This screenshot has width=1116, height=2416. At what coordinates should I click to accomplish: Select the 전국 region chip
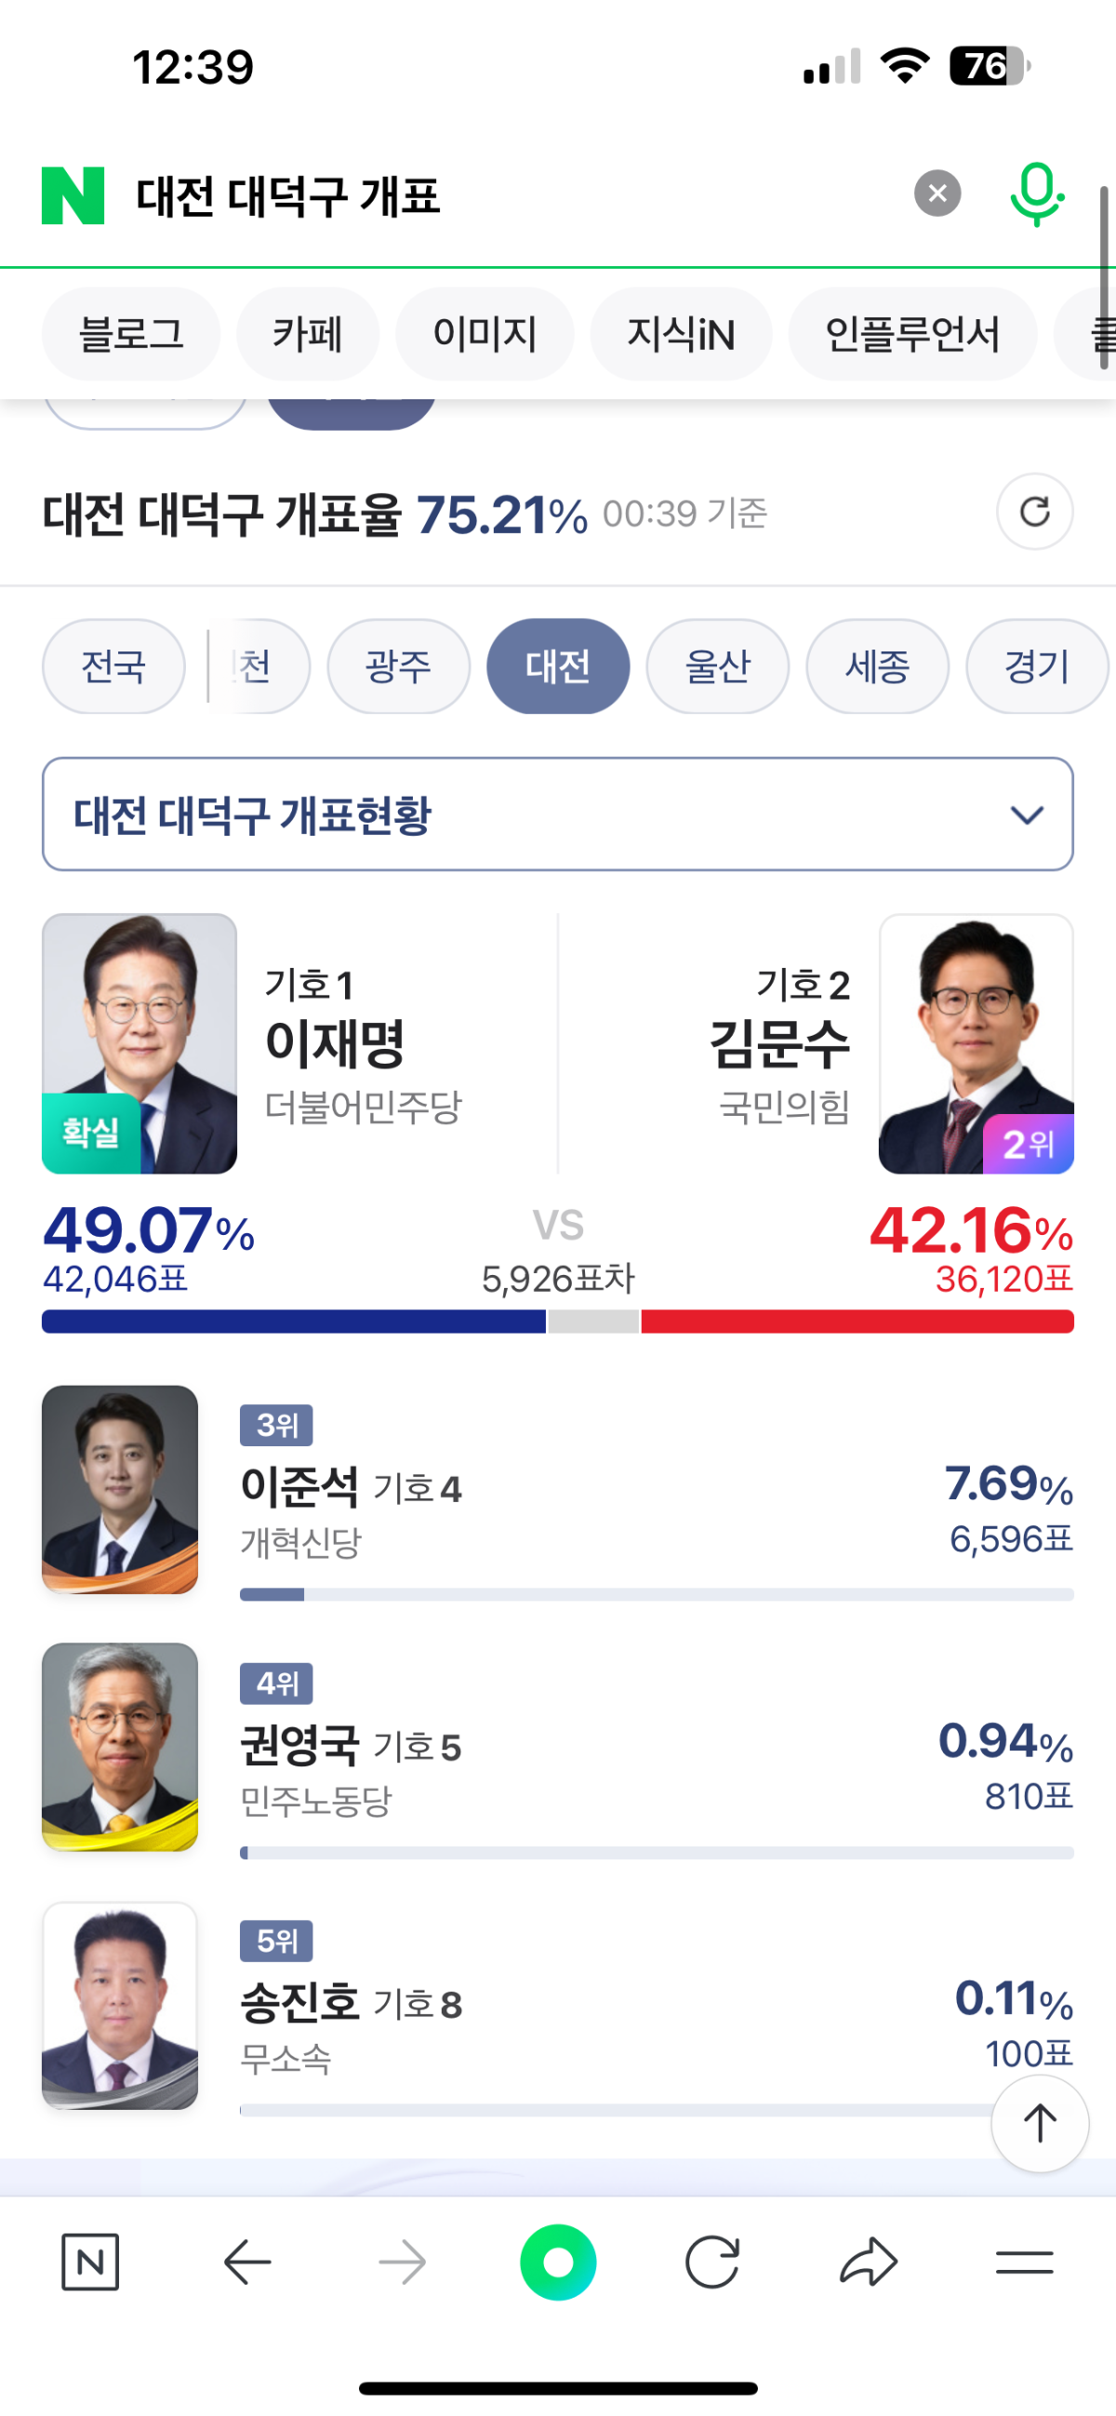click(x=113, y=667)
